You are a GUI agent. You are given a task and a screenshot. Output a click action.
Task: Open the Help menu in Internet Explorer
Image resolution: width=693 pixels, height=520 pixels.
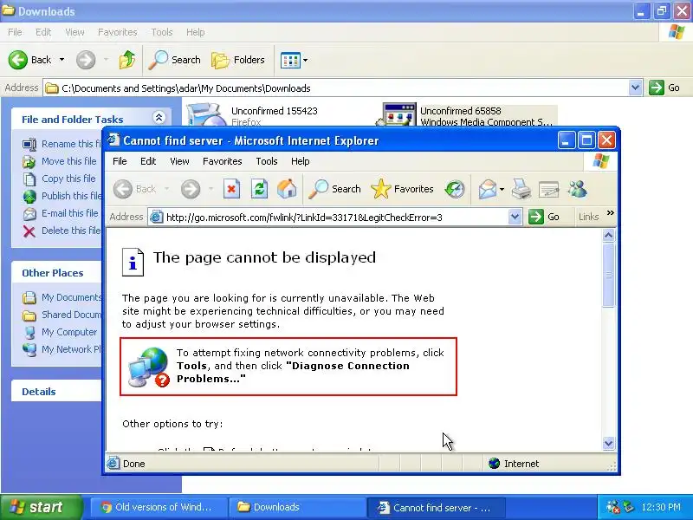click(300, 161)
